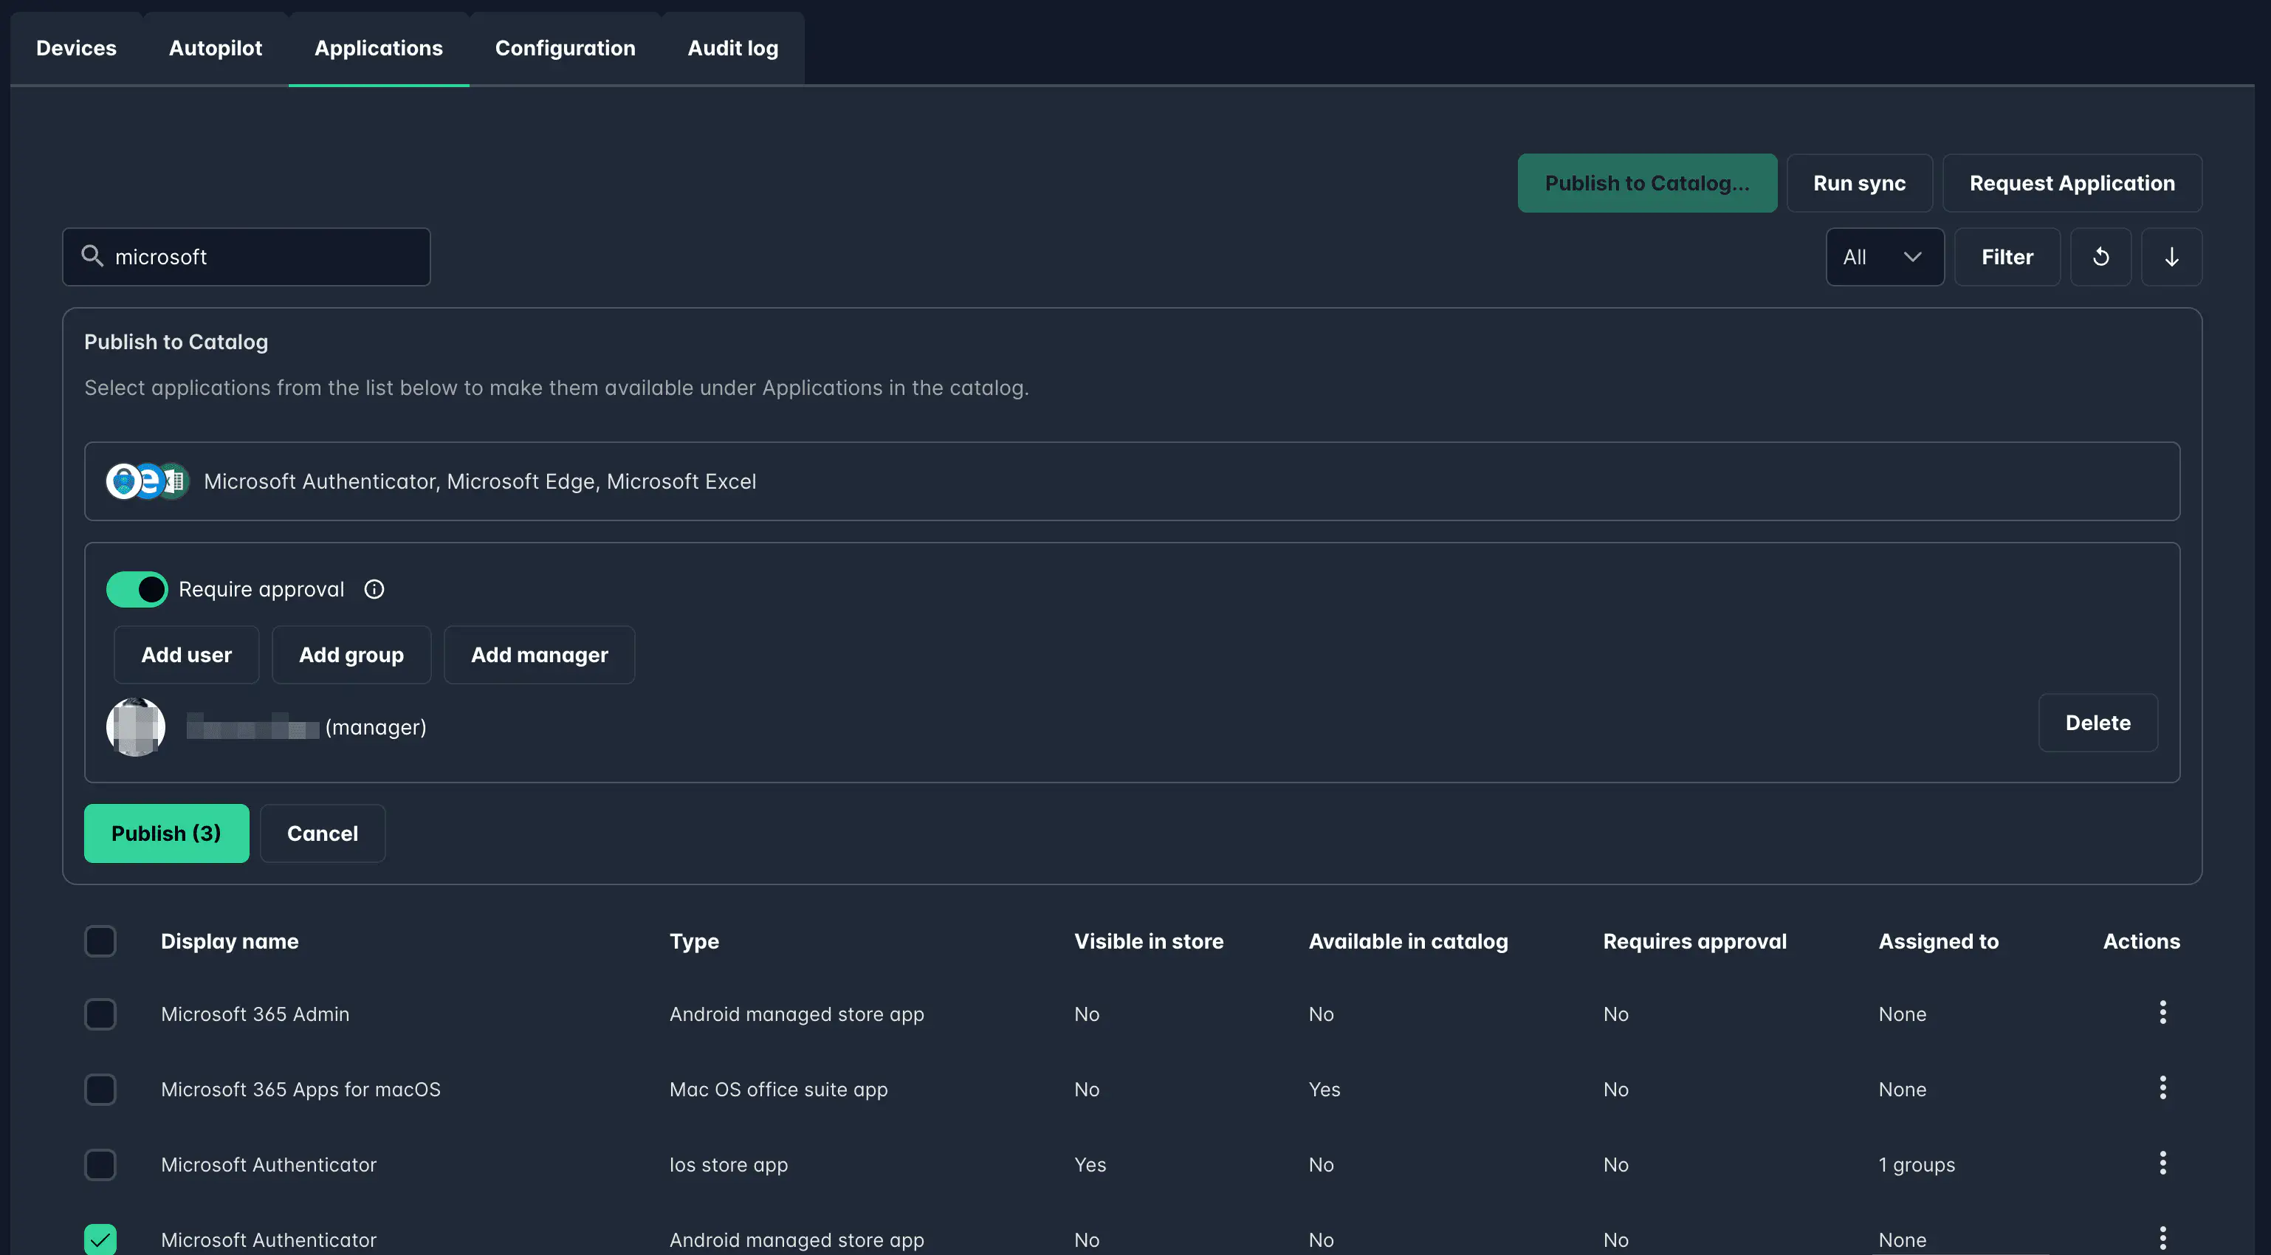Viewport: 2271px width, 1255px height.
Task: Open actions menu for Microsoft 365 Apps for macOS
Action: pyautogui.click(x=2162, y=1087)
